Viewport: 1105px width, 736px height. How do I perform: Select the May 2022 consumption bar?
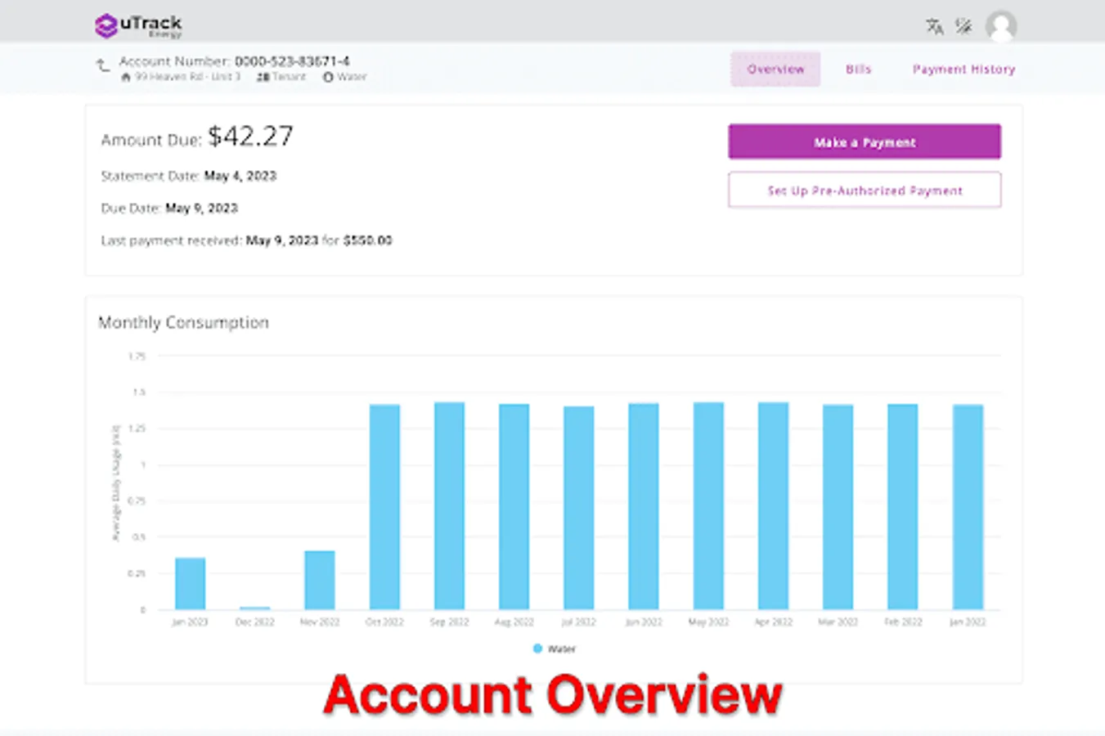[708, 506]
